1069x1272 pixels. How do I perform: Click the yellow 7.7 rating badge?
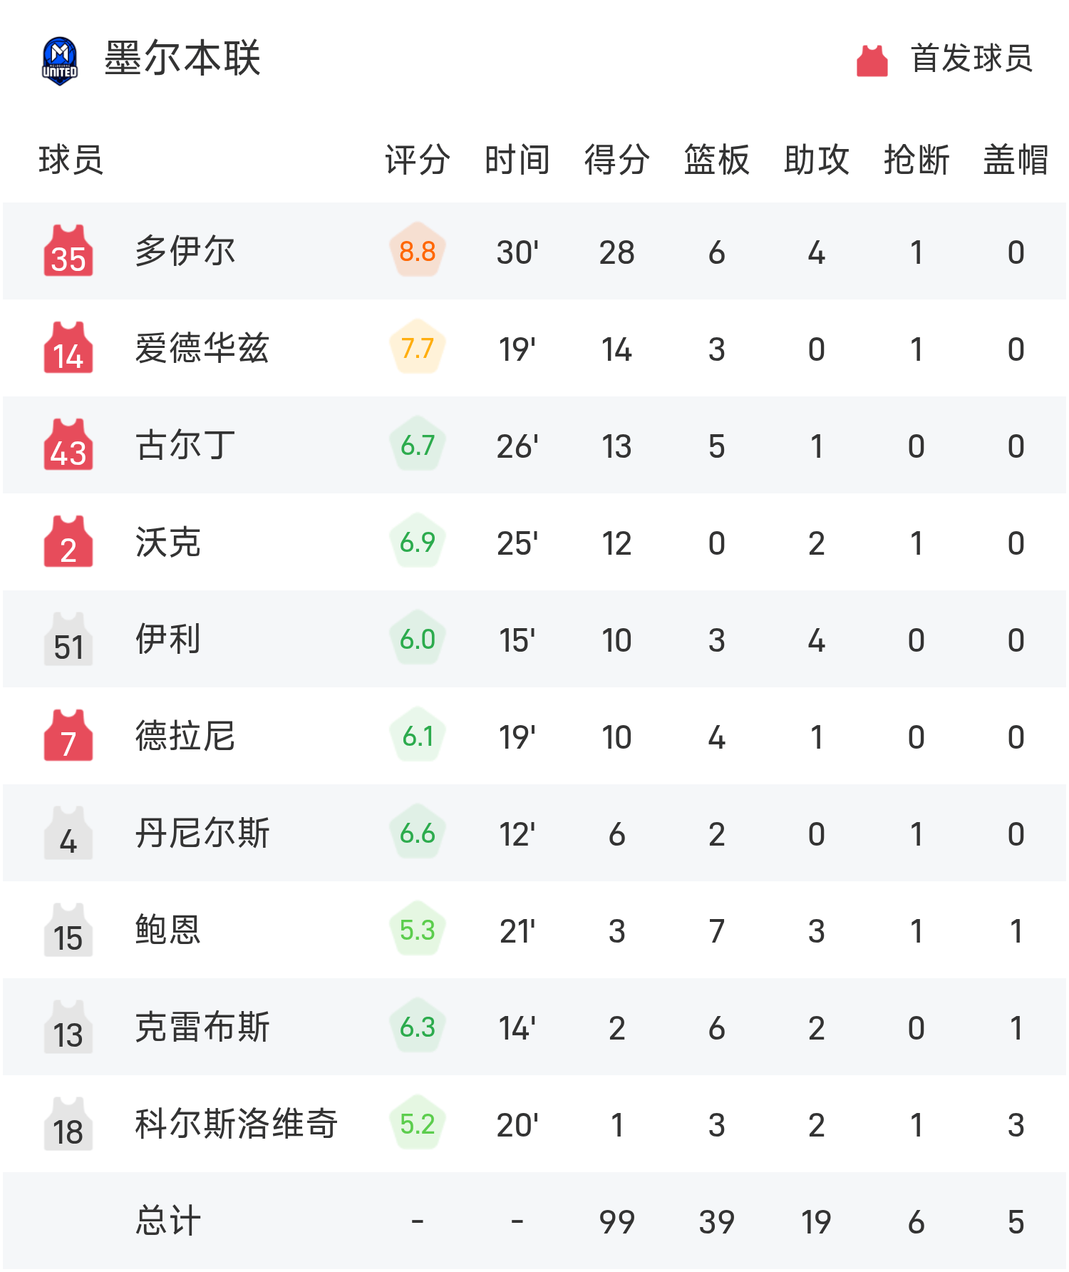(417, 349)
